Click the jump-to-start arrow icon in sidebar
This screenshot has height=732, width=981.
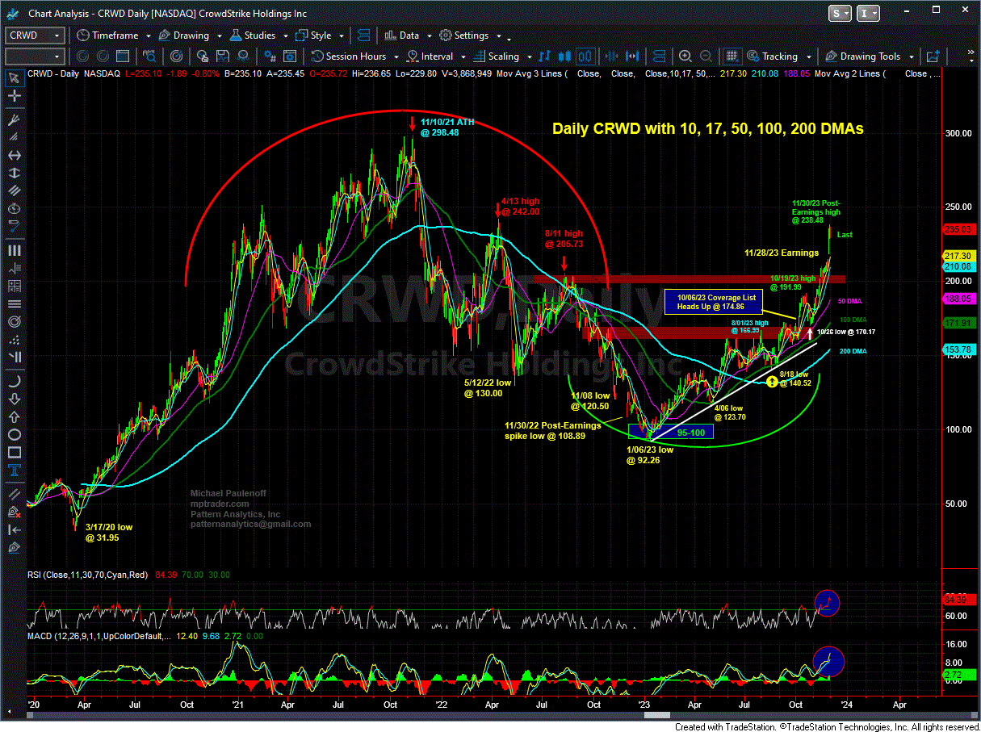pyautogui.click(x=13, y=529)
